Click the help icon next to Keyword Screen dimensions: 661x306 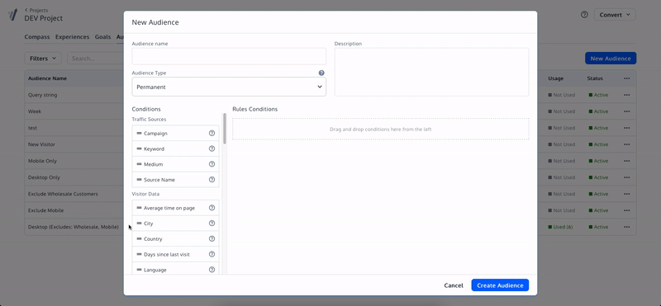[x=212, y=148]
